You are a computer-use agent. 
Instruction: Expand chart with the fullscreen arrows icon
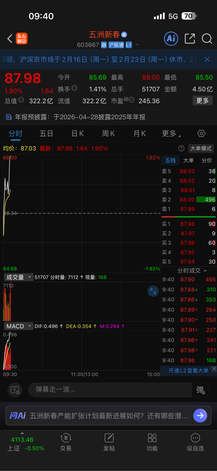[x=153, y=291]
